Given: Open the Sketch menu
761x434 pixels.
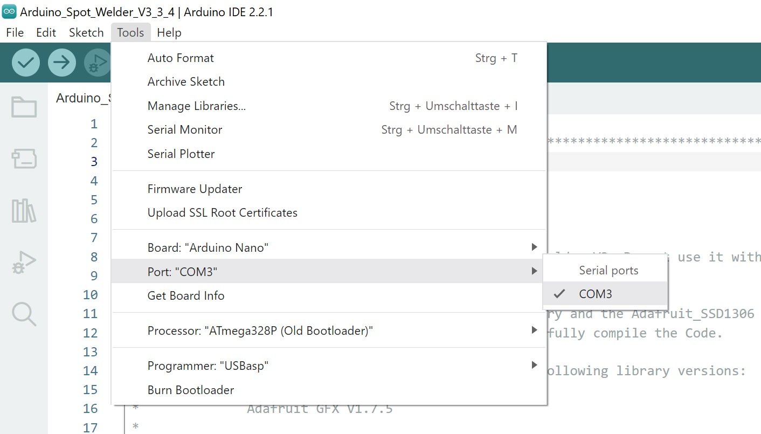Looking at the screenshot, I should coord(86,32).
